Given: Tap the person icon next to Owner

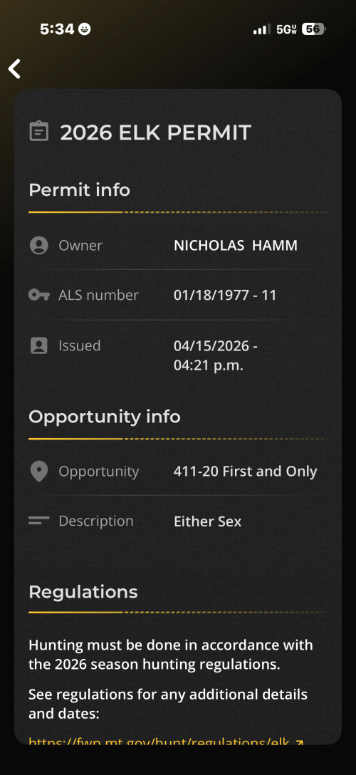Looking at the screenshot, I should (x=39, y=245).
